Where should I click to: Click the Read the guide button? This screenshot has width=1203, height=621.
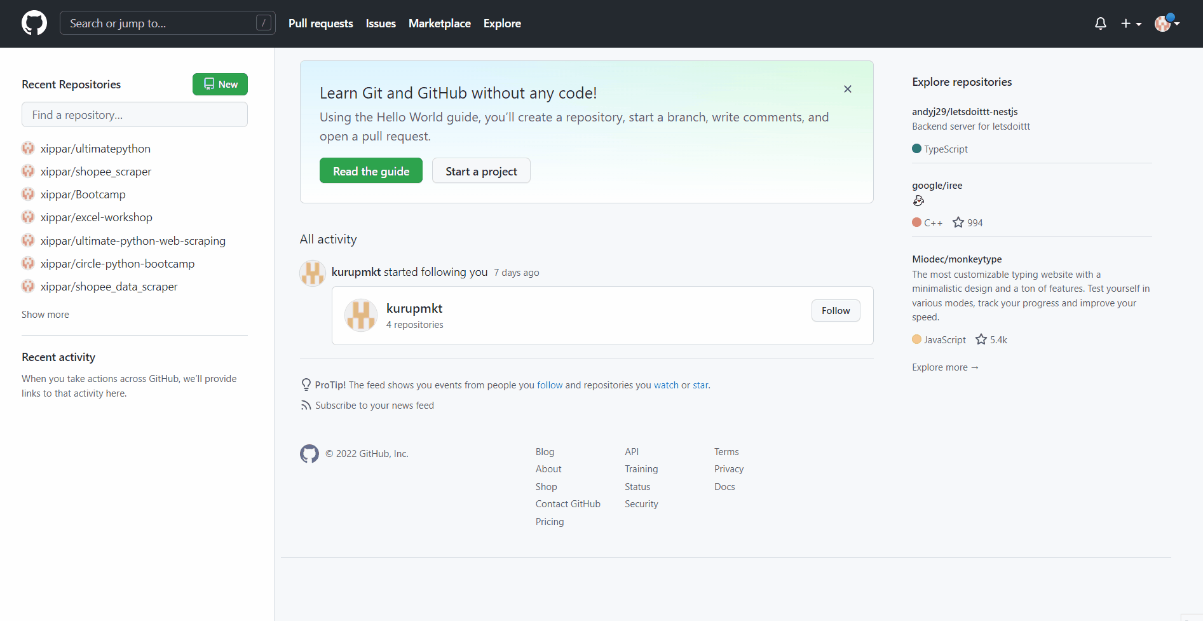(370, 170)
